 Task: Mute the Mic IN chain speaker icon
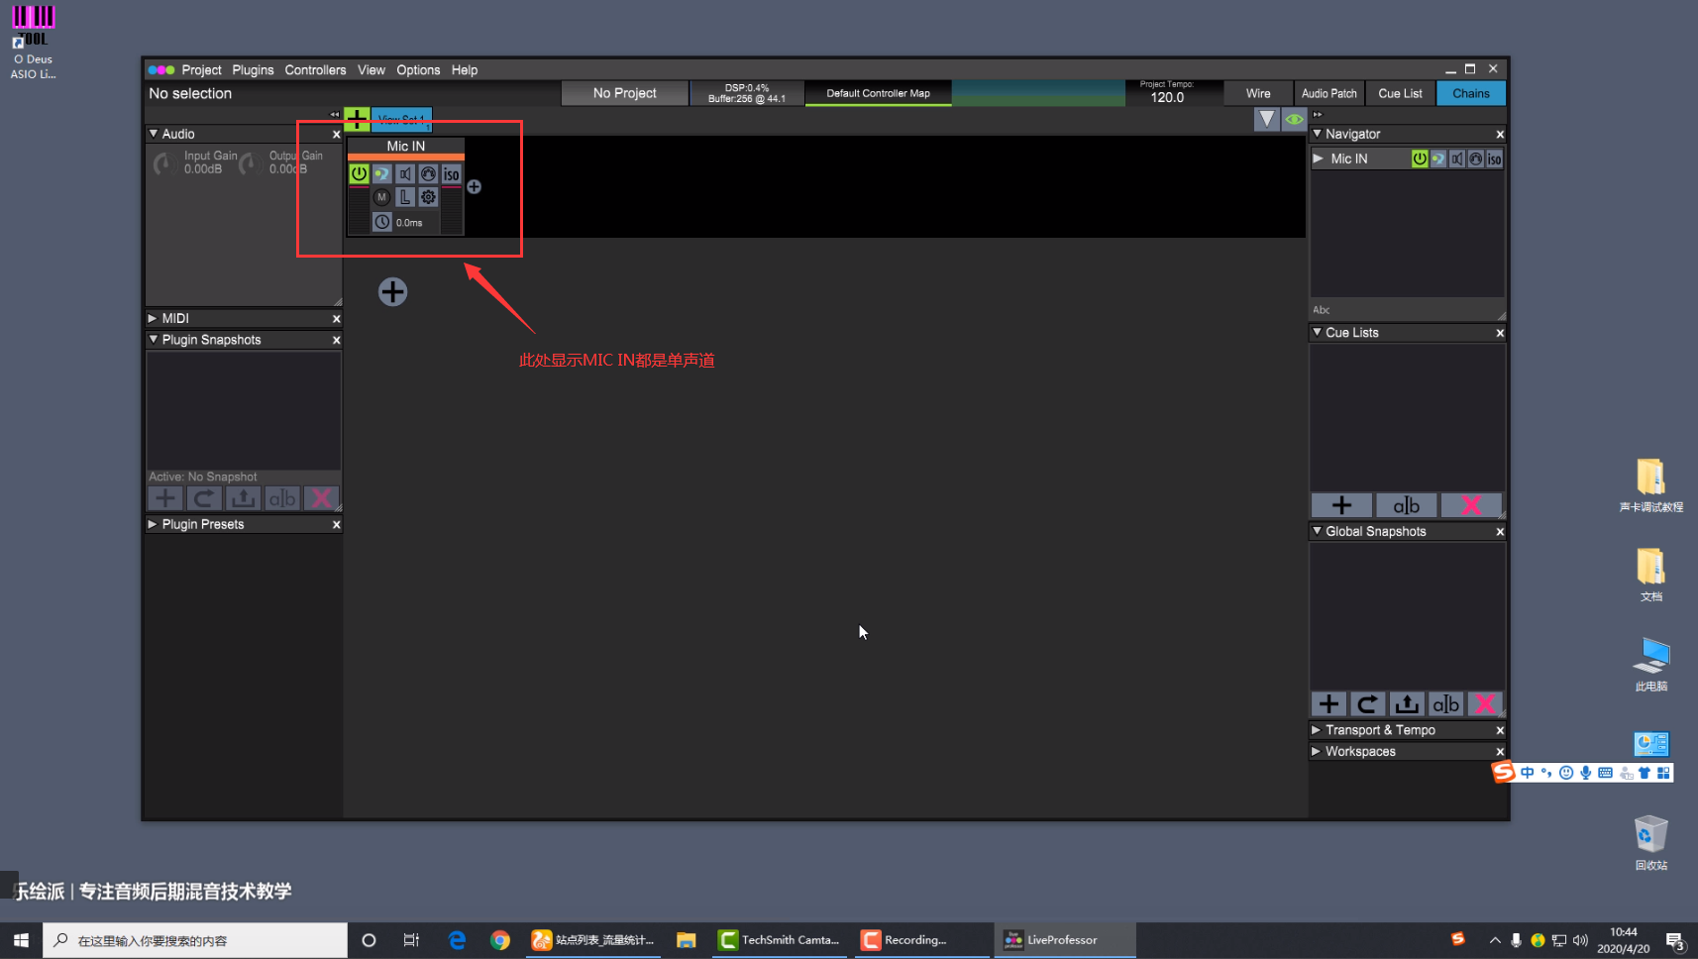tap(405, 174)
